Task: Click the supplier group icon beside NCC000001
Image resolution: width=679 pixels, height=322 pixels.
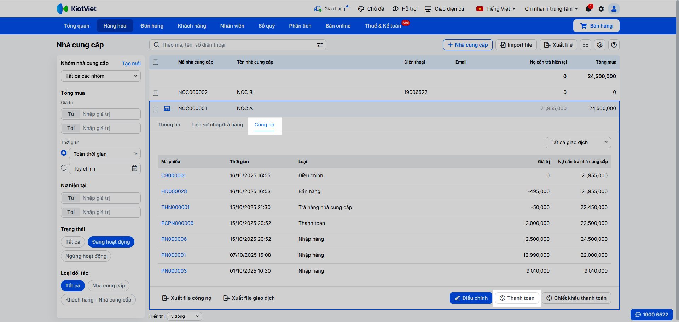Action: click(167, 108)
